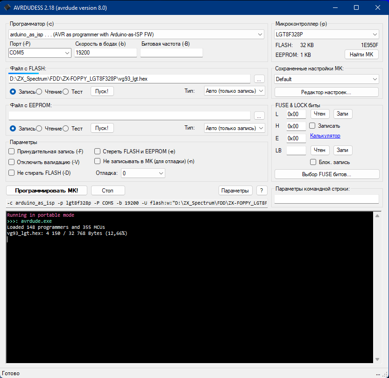This screenshot has height=378, width=389.
Task: Click the EEPROM Пуск! button
Action: 102,128
